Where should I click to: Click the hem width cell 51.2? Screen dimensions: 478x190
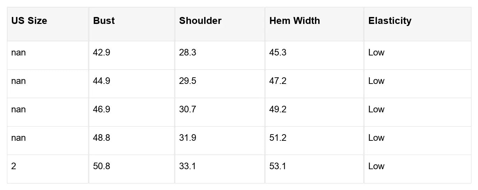(278, 138)
